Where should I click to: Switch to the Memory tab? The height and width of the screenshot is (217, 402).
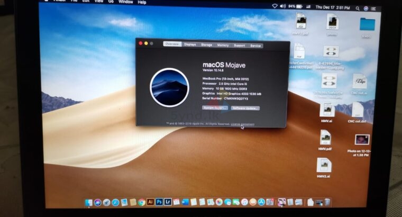[223, 45]
